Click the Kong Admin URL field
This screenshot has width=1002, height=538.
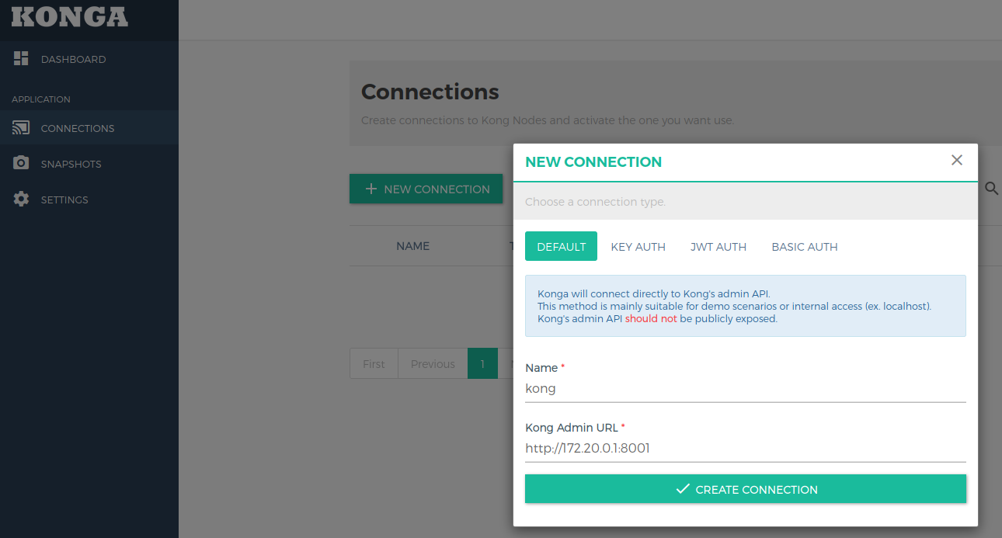746,448
